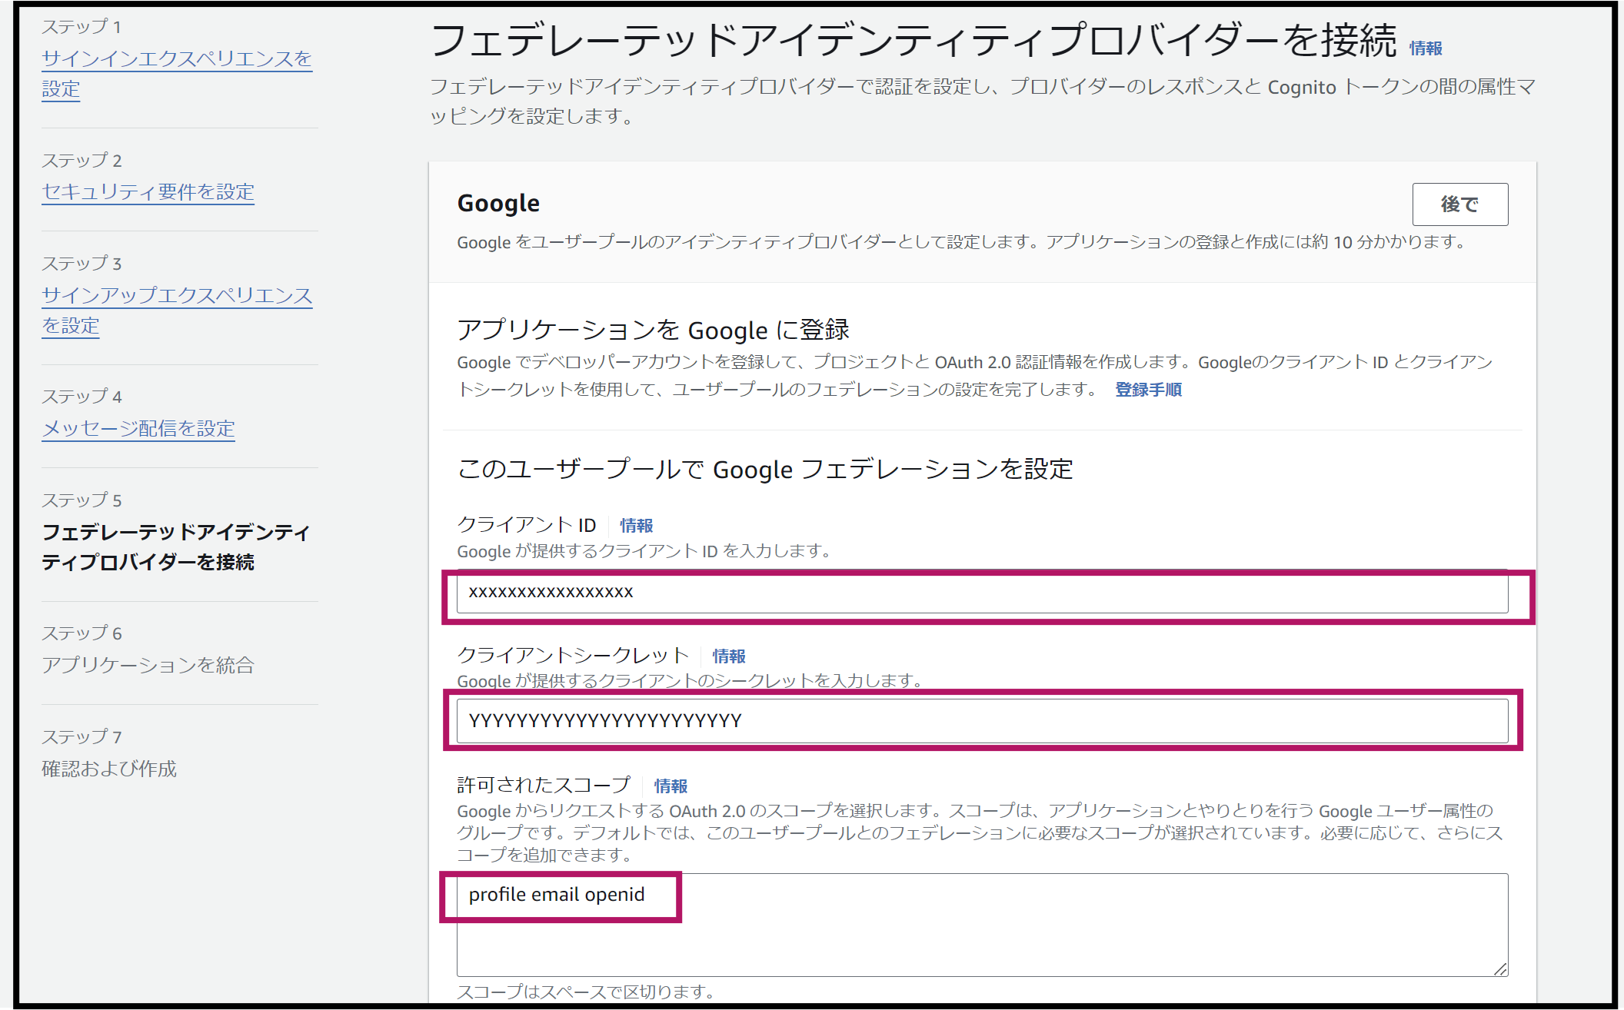Open the 情報 link beside page title

pos(1426,48)
